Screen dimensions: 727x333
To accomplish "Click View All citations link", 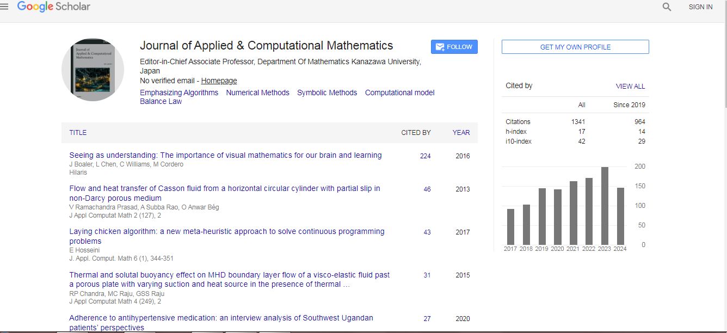I will pyautogui.click(x=630, y=86).
